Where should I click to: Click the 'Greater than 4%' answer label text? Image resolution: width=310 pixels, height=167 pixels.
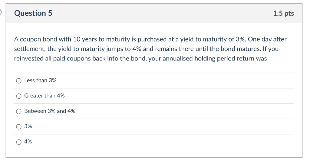44,96
